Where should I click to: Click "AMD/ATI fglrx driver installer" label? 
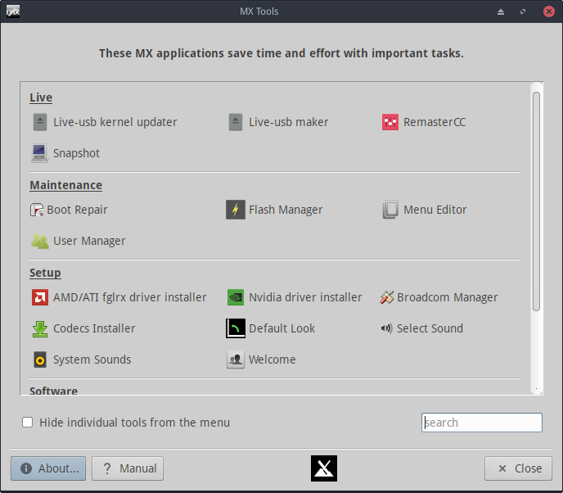click(x=130, y=297)
